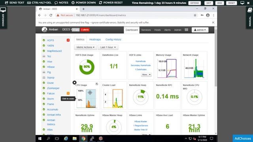
Task: Open File Explorer from taskbar
Action: click(75, 138)
